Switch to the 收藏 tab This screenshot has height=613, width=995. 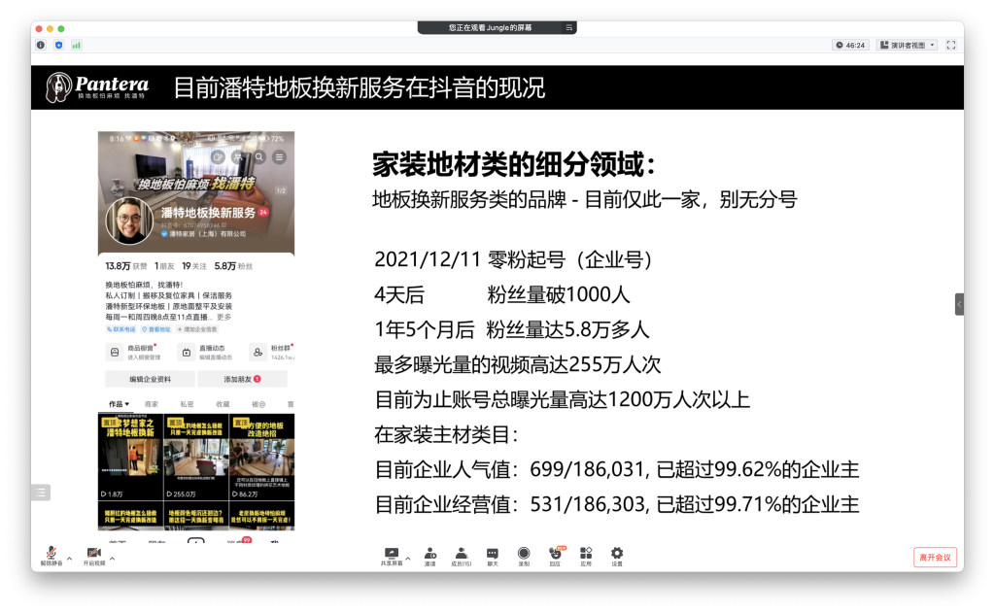223,404
